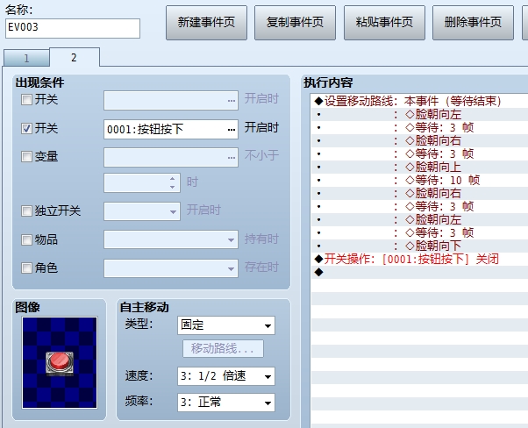The width and height of the screenshot is (528, 428).
Task: Select the empty last command line diamond
Action: 318,272
